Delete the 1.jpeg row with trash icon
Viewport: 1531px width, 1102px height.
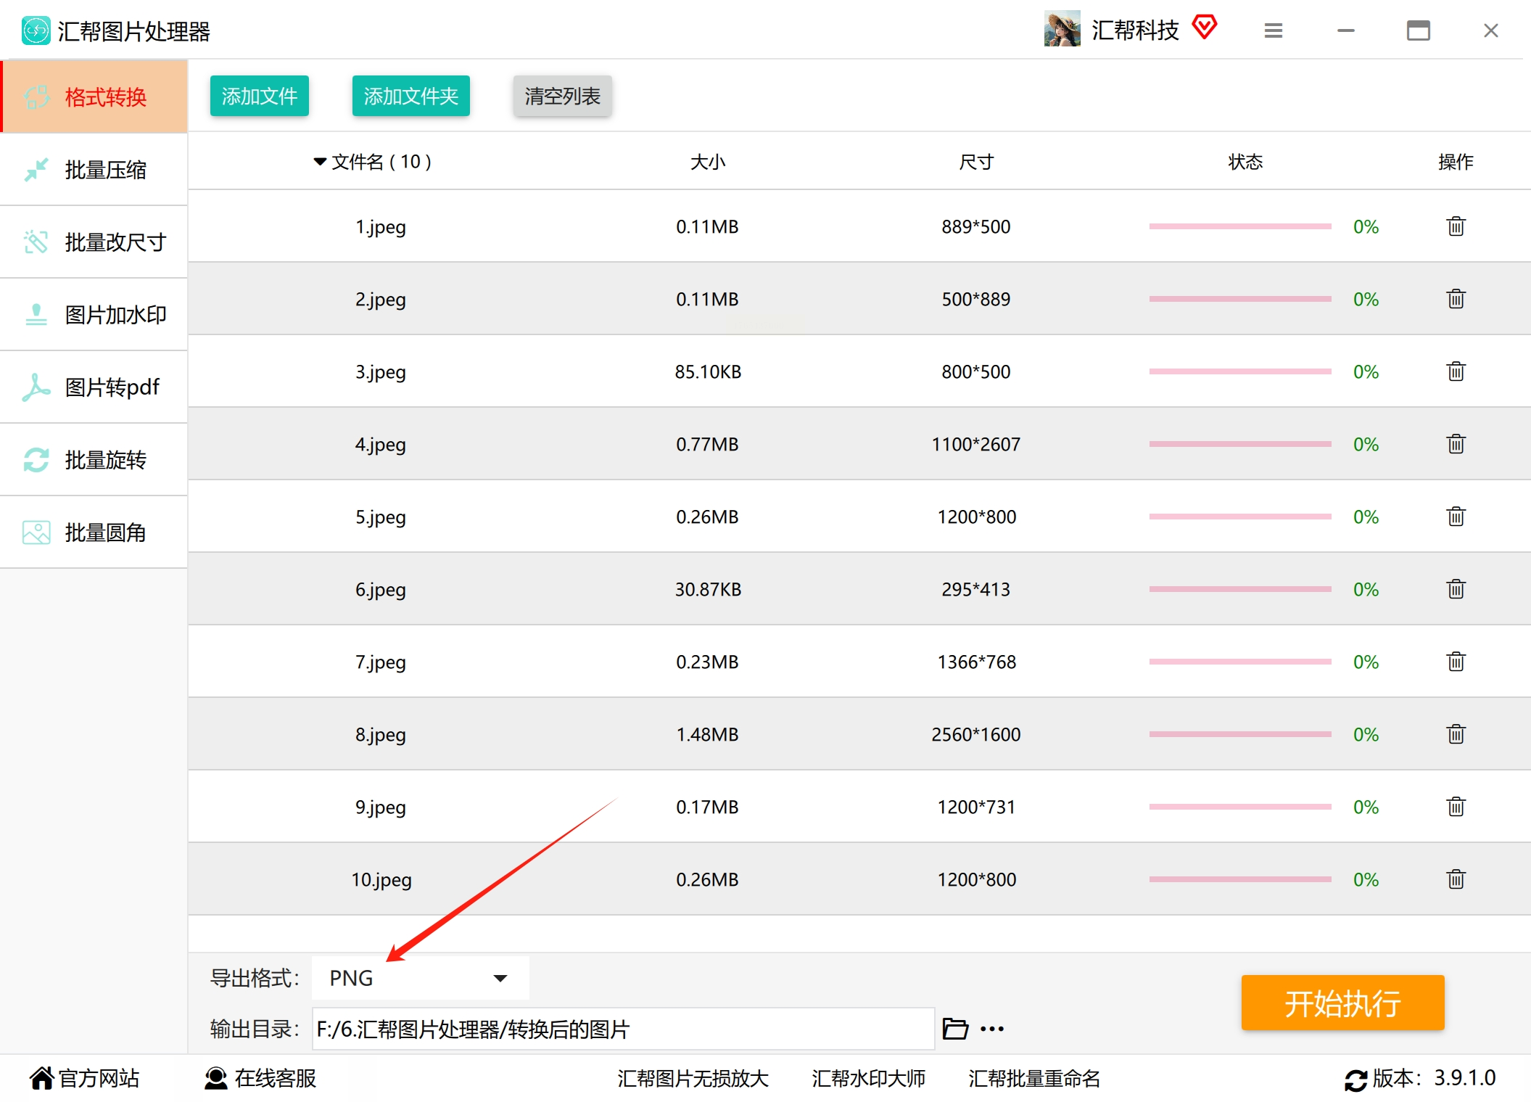click(x=1456, y=226)
